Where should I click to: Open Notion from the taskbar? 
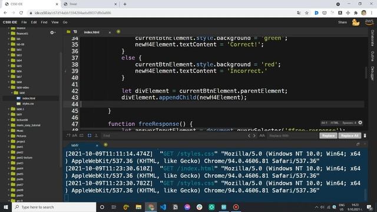click(x=176, y=207)
